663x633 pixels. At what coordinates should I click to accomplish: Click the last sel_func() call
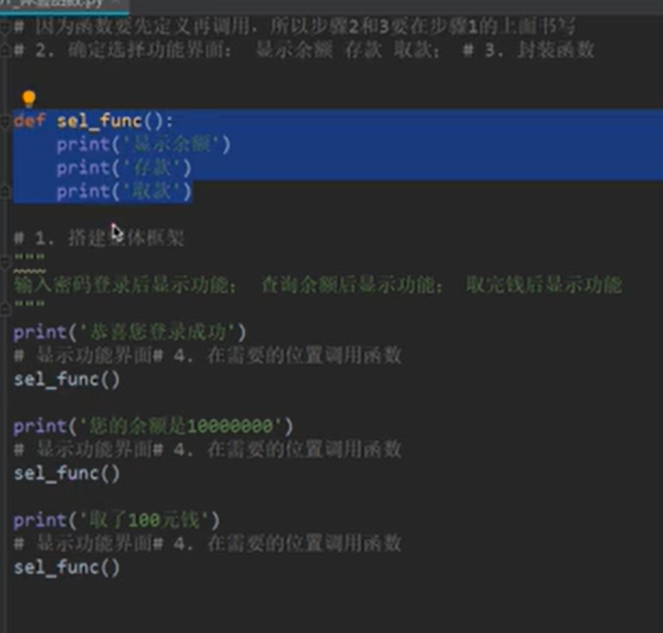click(66, 567)
